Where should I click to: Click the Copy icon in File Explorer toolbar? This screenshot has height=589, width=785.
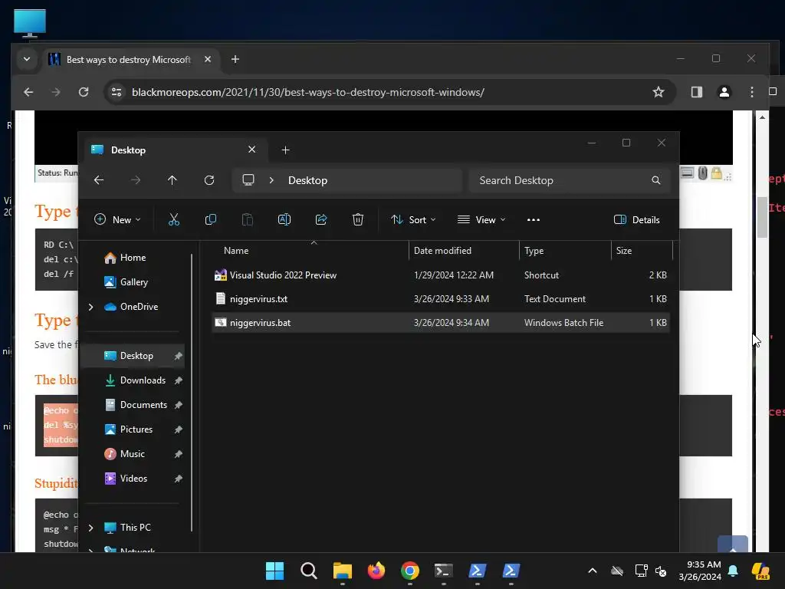(x=211, y=219)
